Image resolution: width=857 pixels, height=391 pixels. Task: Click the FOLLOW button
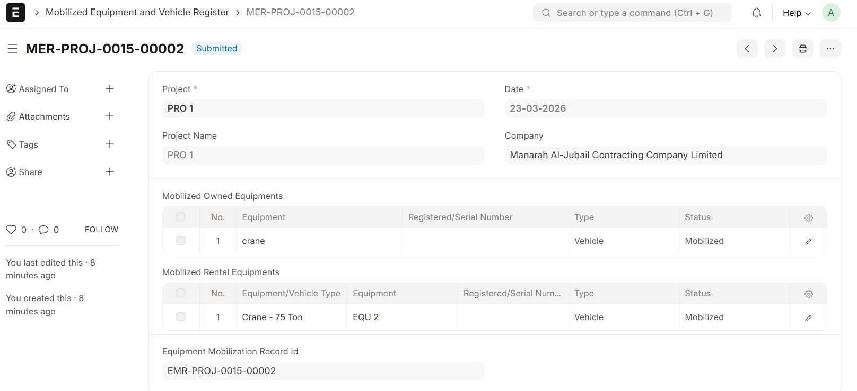click(101, 230)
